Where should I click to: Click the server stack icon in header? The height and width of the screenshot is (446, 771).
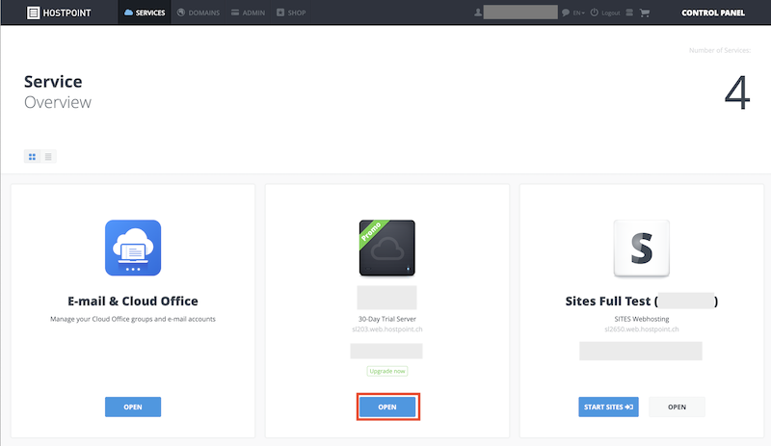[629, 13]
